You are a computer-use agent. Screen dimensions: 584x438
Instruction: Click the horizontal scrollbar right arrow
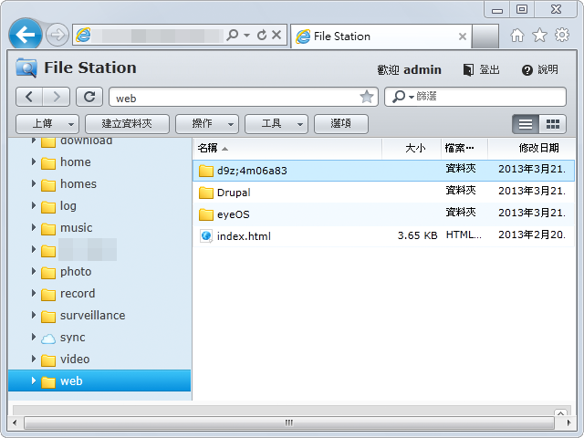568,422
